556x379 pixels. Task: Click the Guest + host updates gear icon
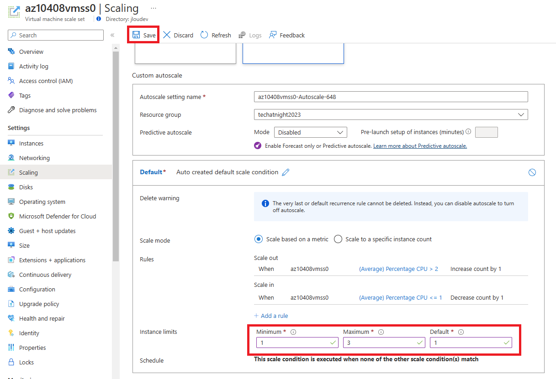(11, 231)
